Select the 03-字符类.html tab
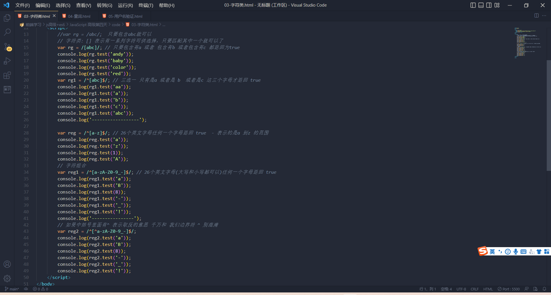The width and height of the screenshot is (551, 295). (x=37, y=16)
